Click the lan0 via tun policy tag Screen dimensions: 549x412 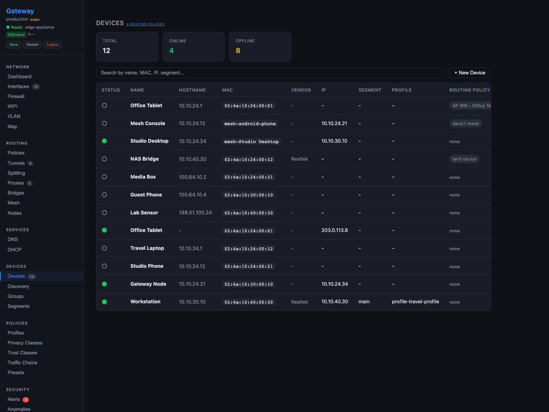[464, 159]
